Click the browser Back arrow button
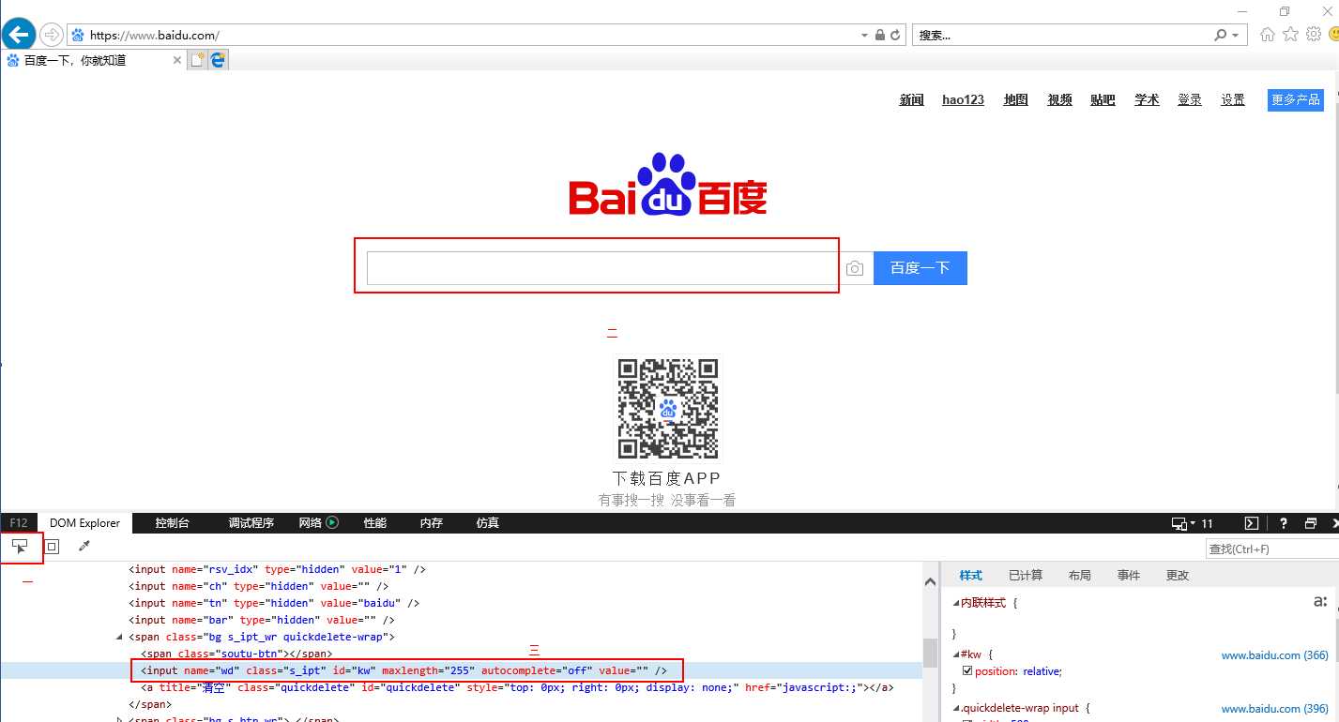 18,35
